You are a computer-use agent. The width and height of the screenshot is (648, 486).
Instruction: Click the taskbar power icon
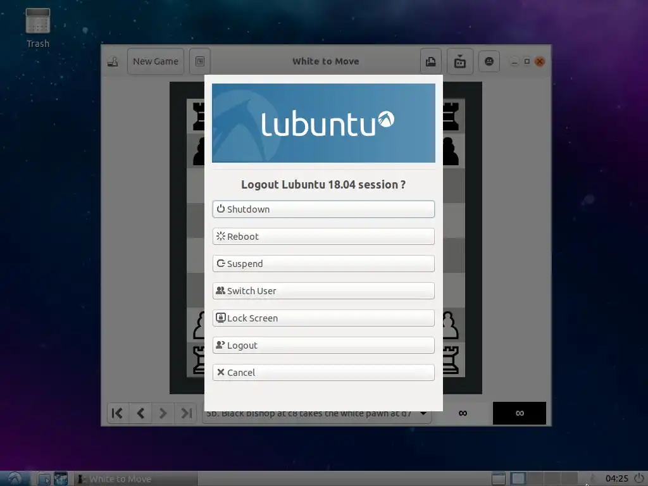[639, 478]
